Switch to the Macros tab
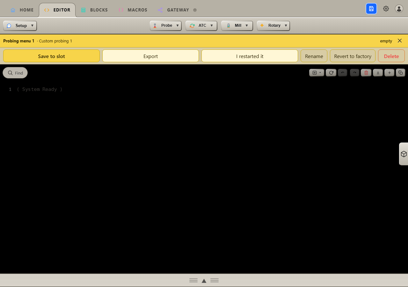Viewport: 408px width, 287px height. [133, 10]
